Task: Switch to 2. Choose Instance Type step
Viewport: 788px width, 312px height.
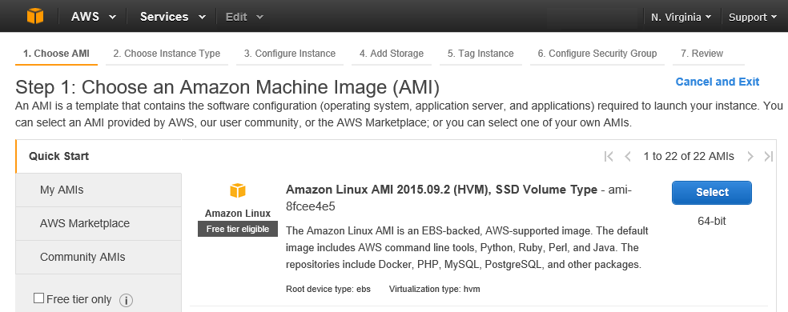Action: 167,54
